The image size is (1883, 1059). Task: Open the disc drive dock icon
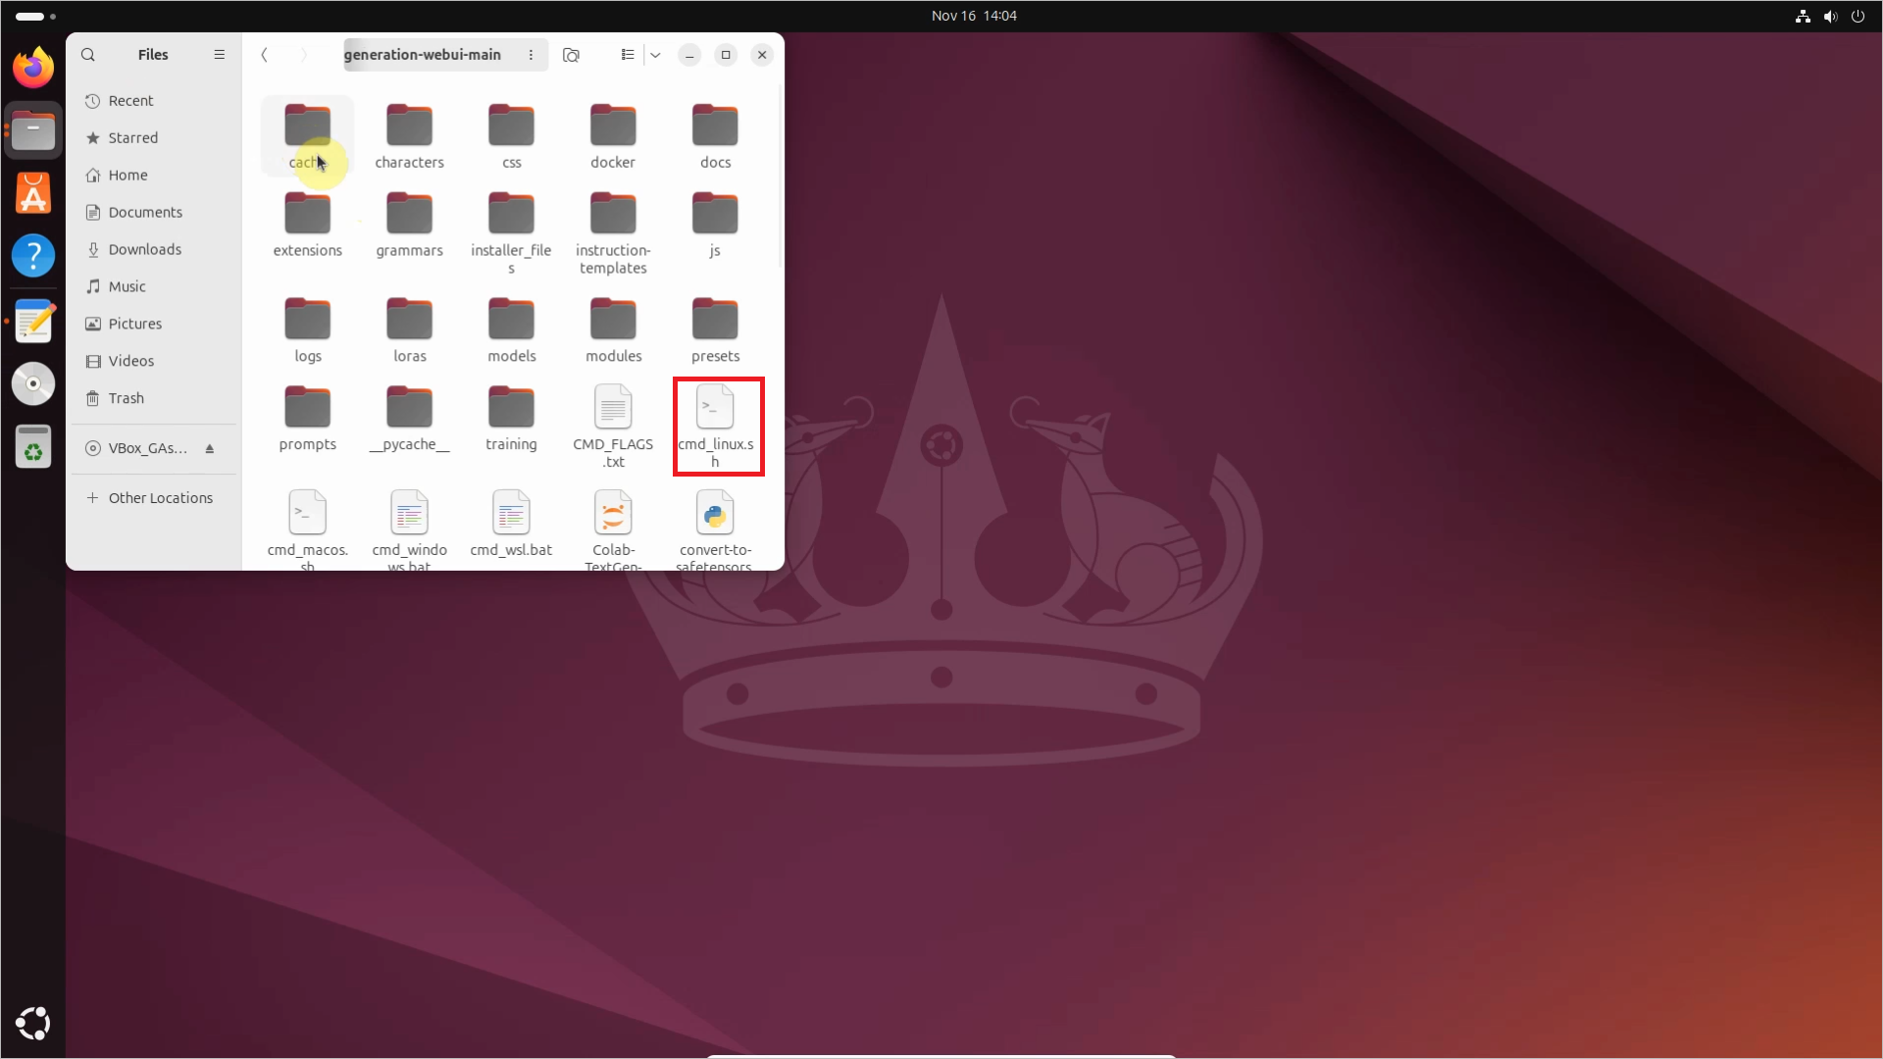tap(33, 383)
